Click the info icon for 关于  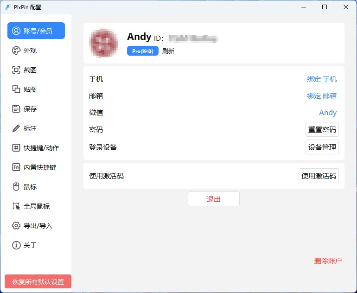point(16,245)
